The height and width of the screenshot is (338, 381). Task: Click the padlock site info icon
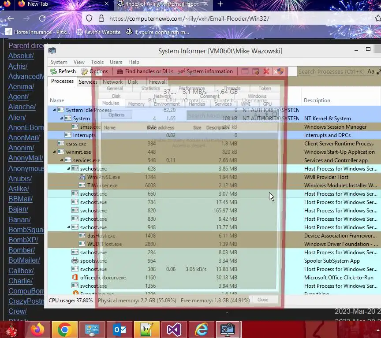click(101, 19)
